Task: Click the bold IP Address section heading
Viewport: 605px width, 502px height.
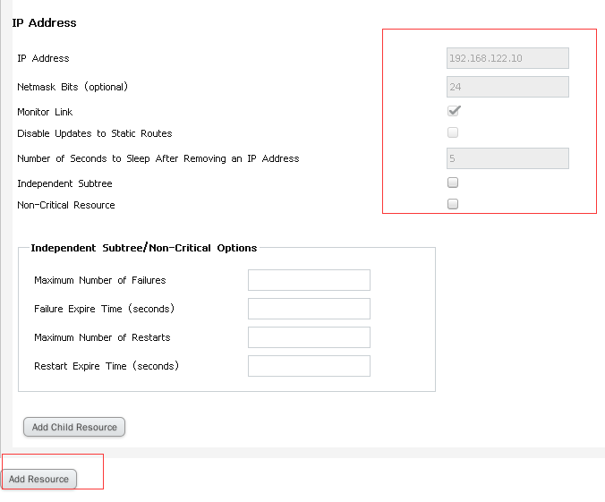Action: (44, 22)
